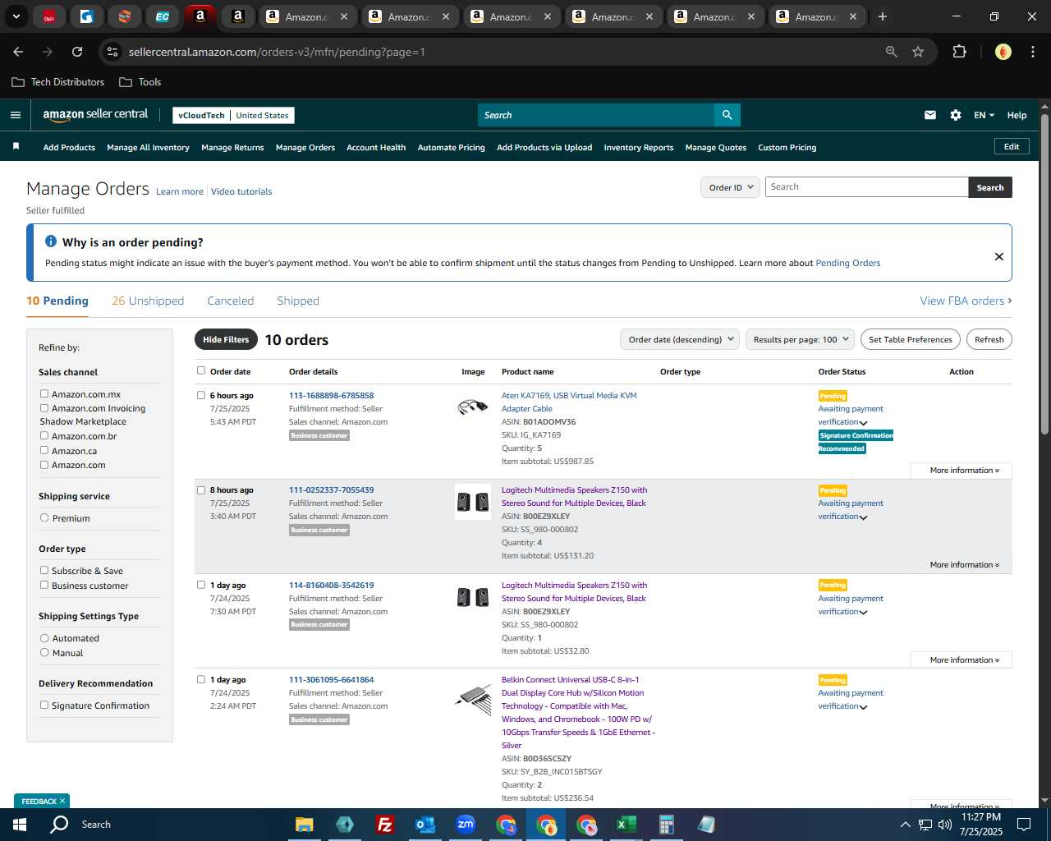Image resolution: width=1051 pixels, height=841 pixels.
Task: Open FileZilla from the taskbar
Action: pos(384,825)
